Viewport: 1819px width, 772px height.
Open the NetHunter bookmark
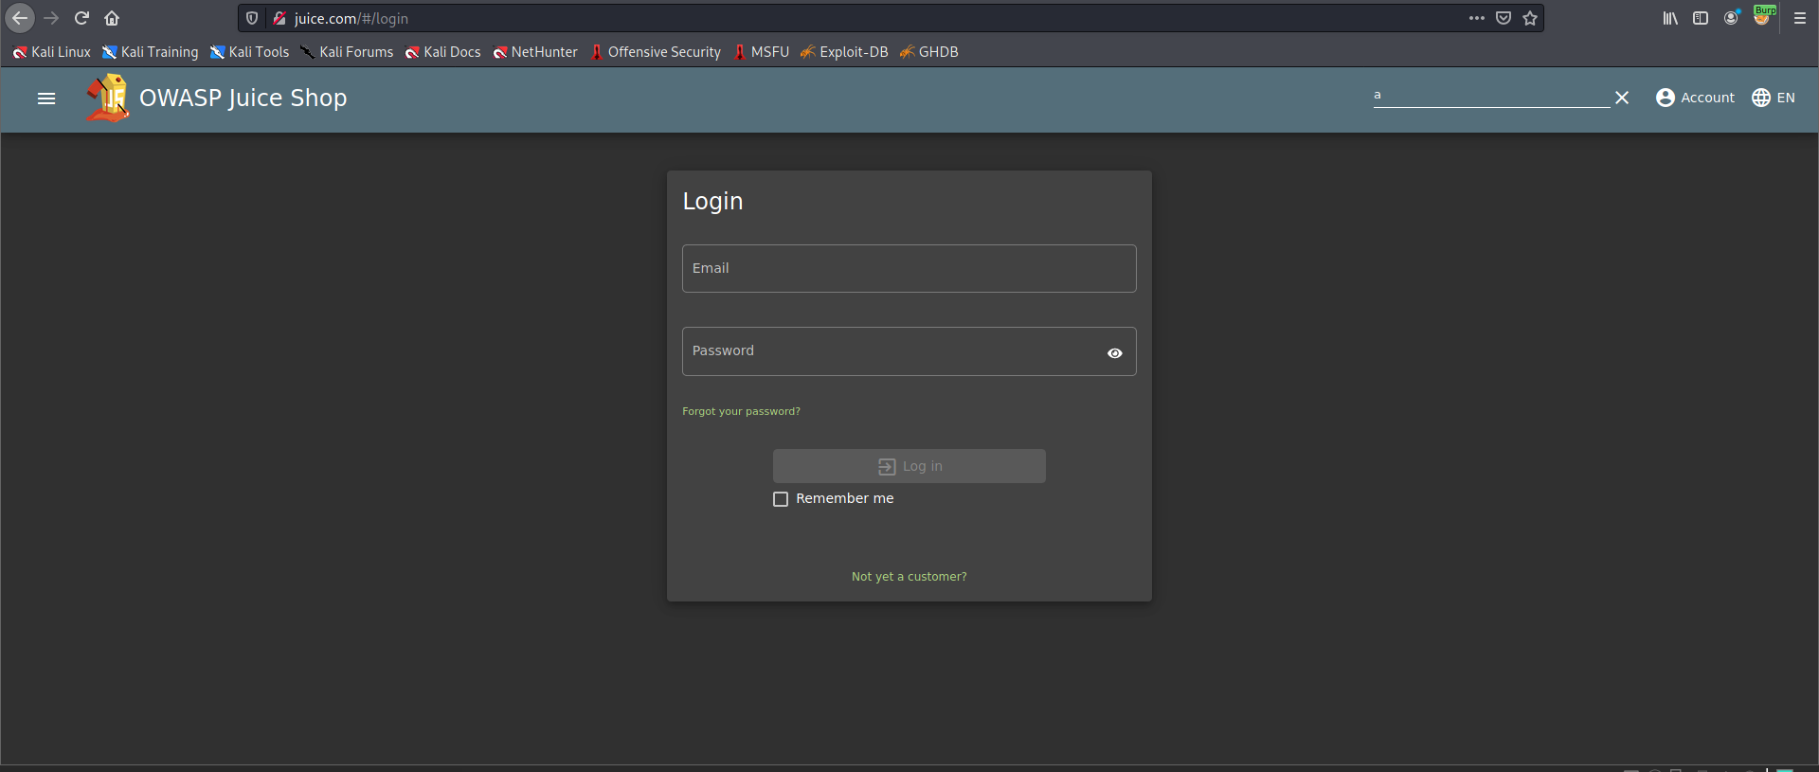click(535, 52)
